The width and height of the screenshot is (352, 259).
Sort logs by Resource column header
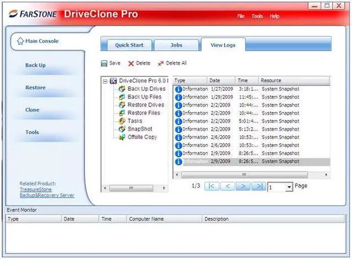tap(294, 81)
